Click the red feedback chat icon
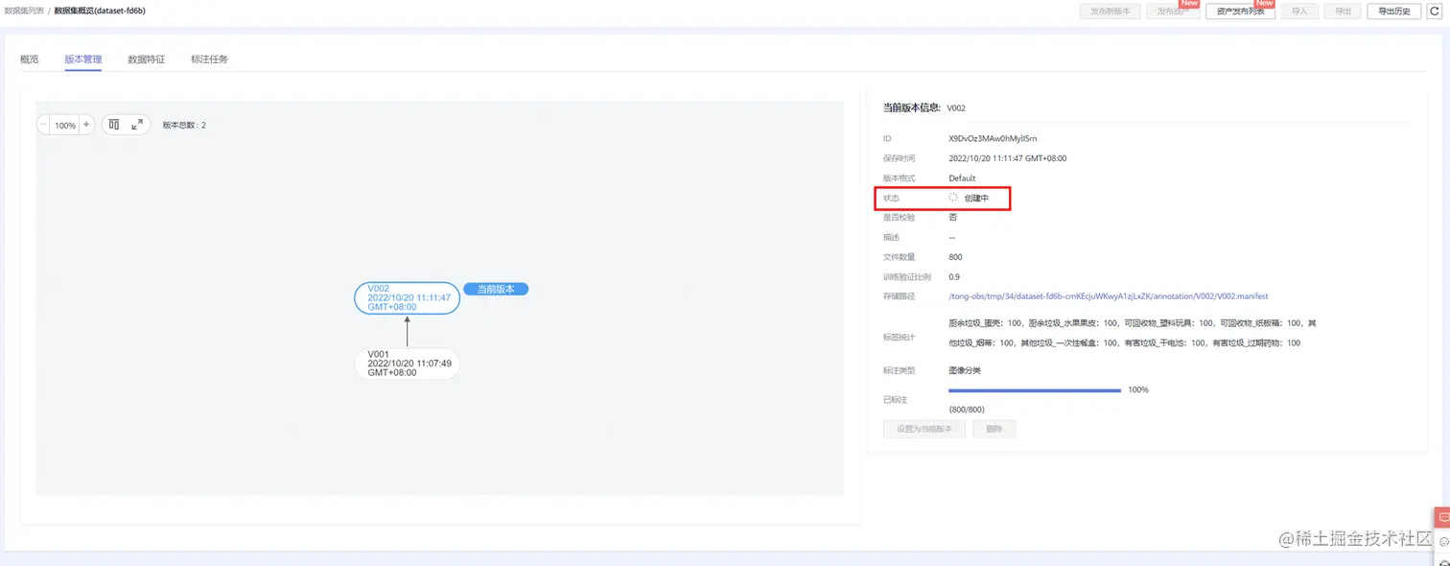The height and width of the screenshot is (566, 1450). [1443, 518]
